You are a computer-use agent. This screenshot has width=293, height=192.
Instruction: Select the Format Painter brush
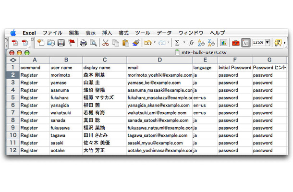click(136, 43)
